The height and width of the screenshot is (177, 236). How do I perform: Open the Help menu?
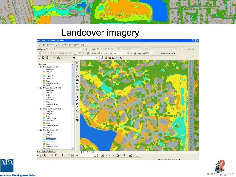(x=83, y=45)
